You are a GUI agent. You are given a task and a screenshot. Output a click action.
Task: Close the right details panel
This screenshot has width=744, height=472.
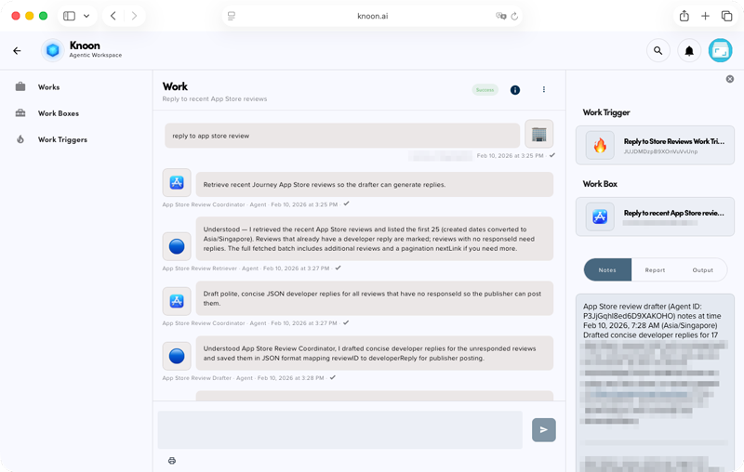pyautogui.click(x=730, y=79)
